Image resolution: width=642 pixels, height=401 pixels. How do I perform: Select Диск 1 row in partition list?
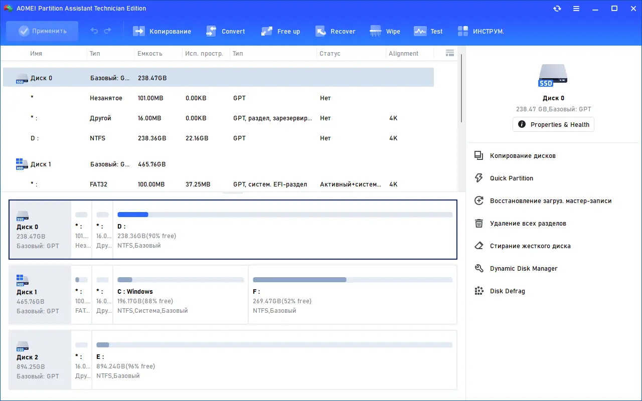click(x=219, y=164)
